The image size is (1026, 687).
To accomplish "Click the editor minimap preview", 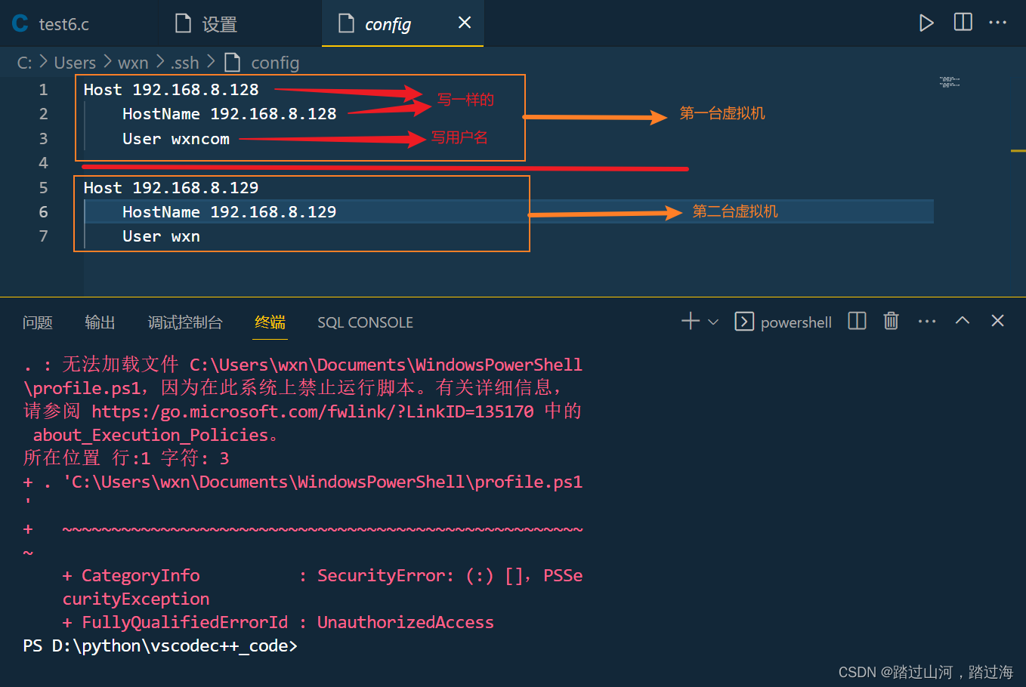I will coord(950,82).
